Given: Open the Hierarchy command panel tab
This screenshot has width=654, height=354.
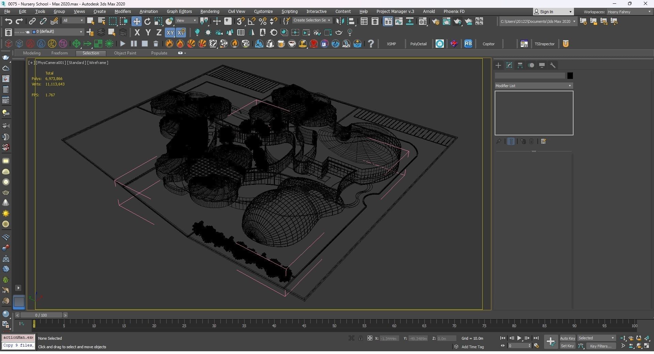Looking at the screenshot, I should click(x=520, y=65).
